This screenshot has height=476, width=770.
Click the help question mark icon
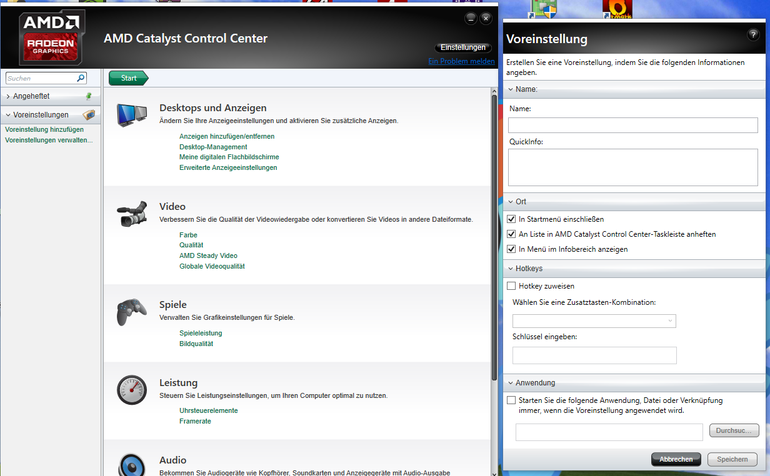click(x=752, y=34)
